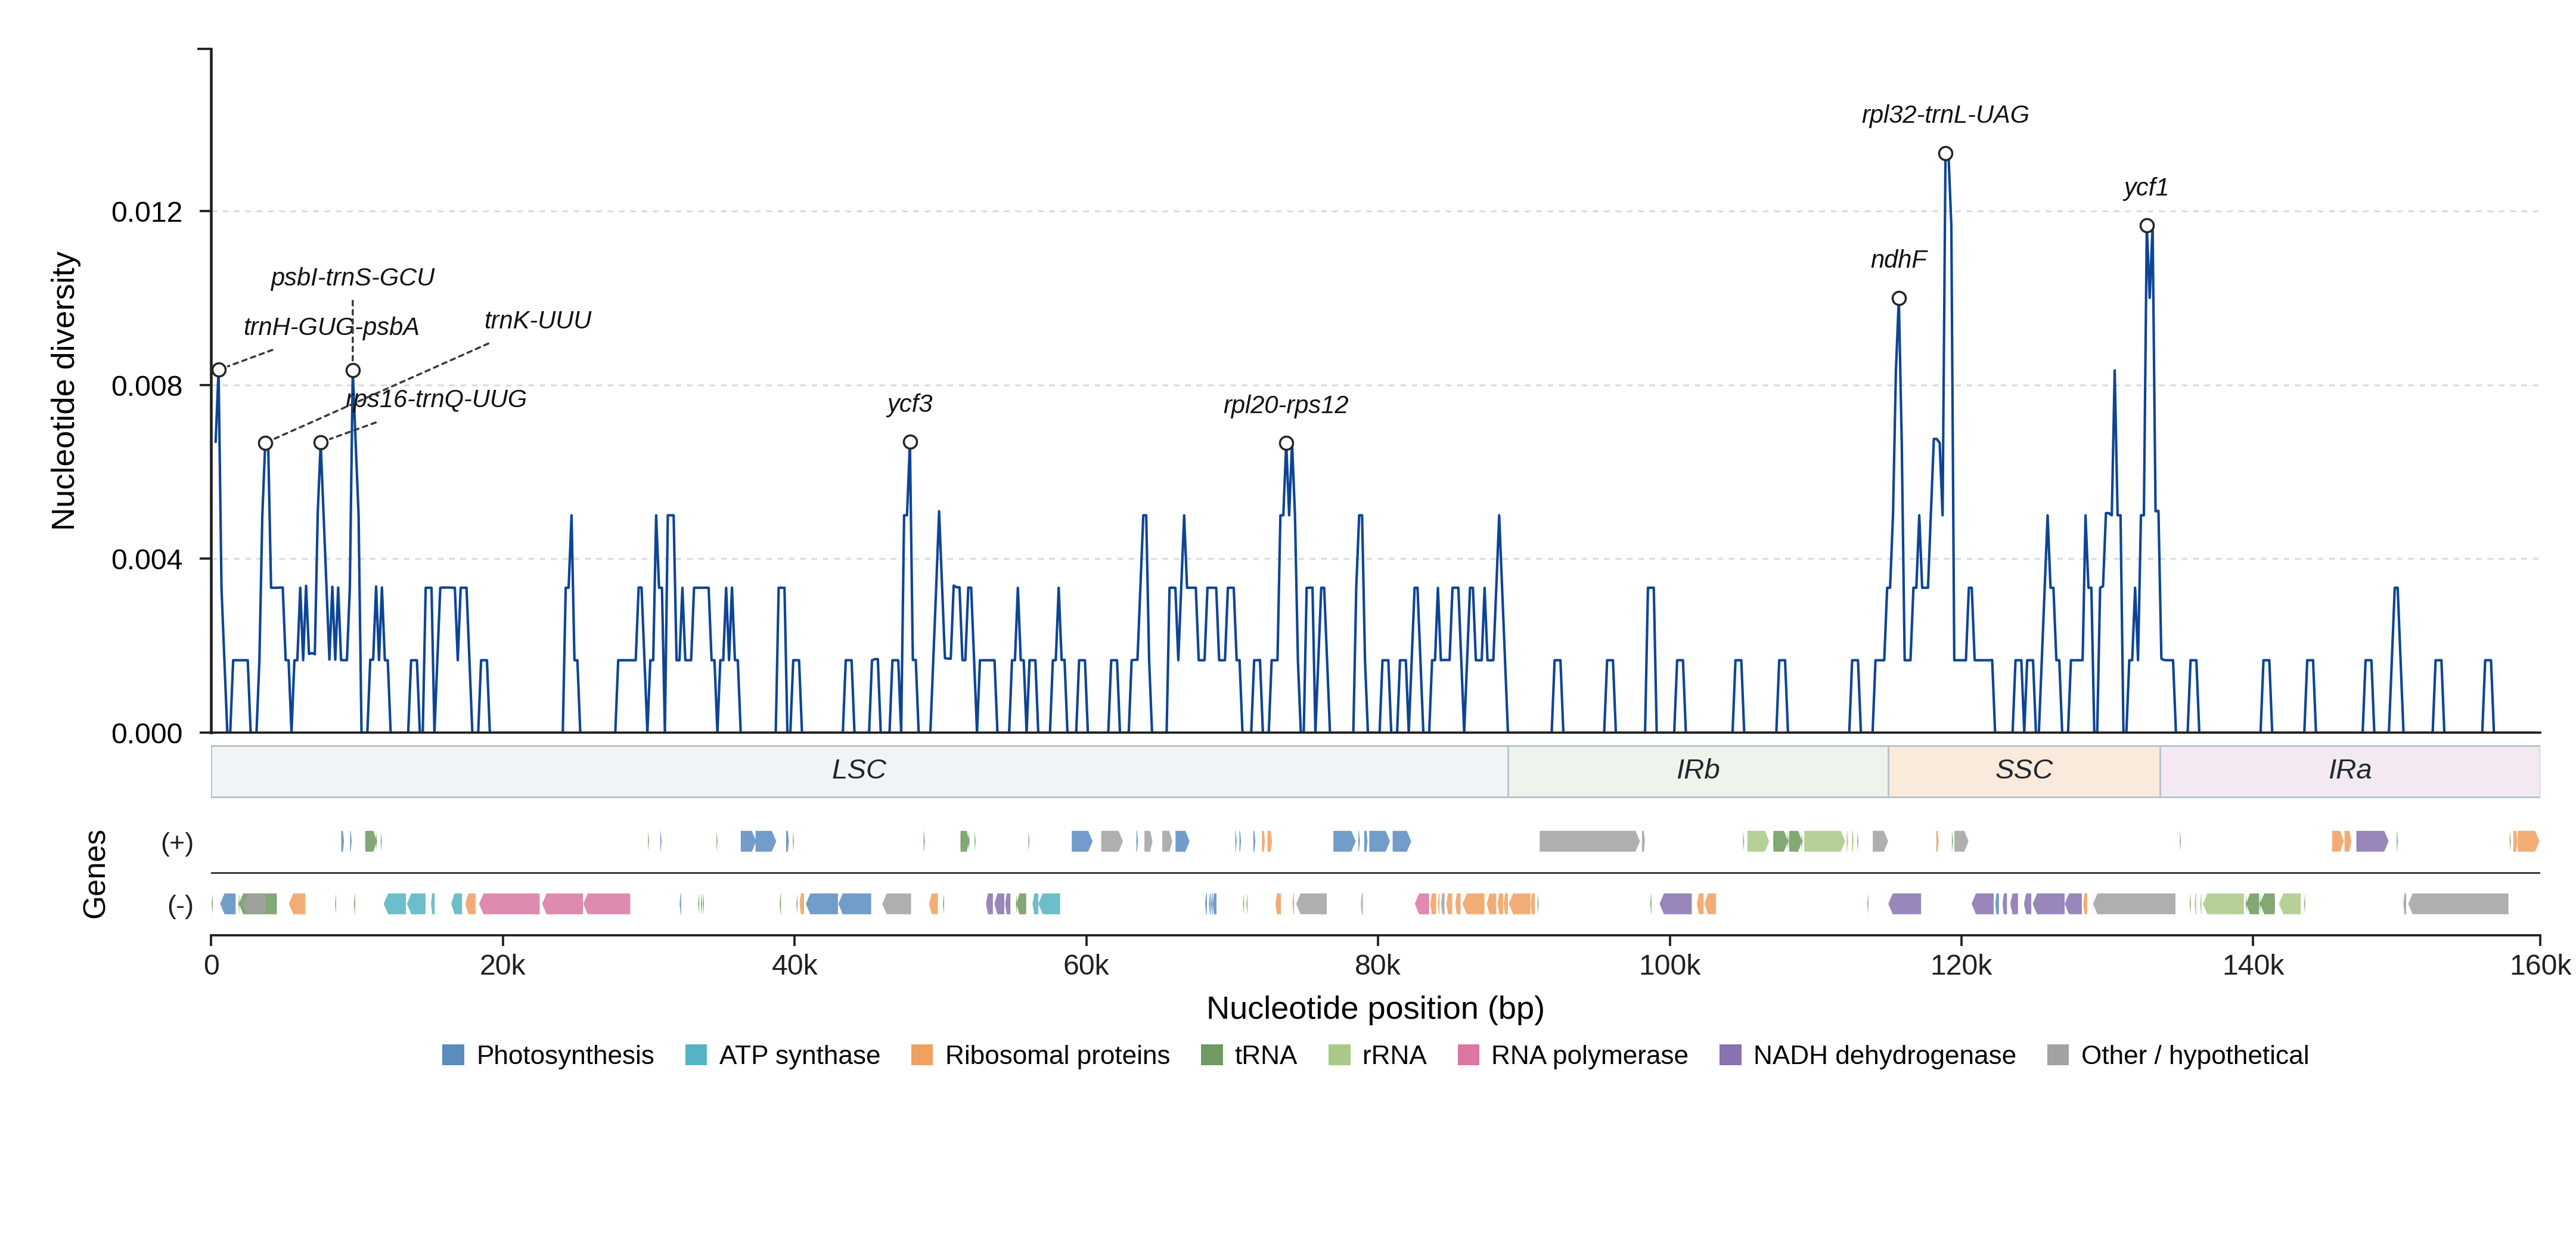This screenshot has height=1253, width=2576.
Task: Click the 40k x-axis tick label
Action: 795,966
